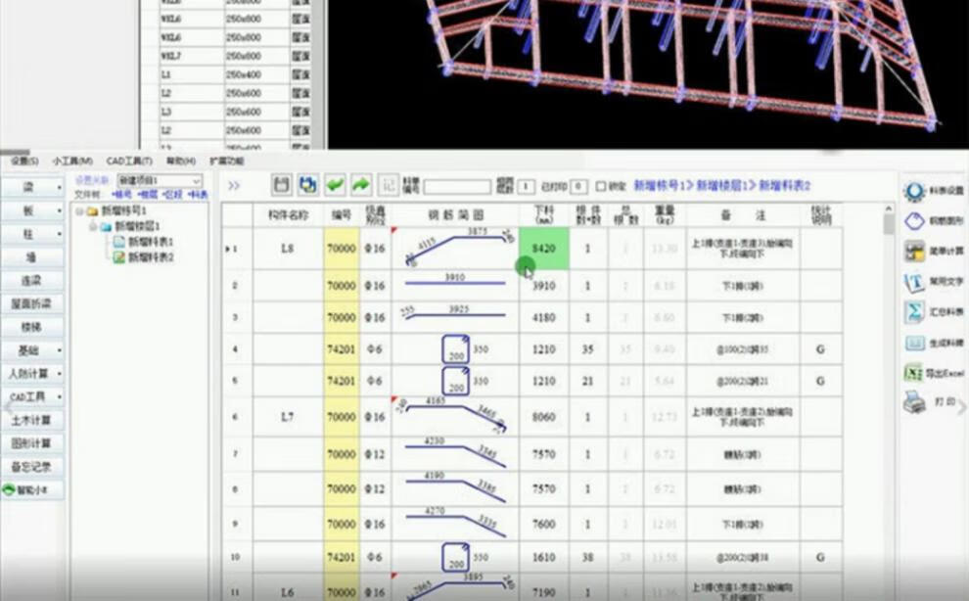Click the 3910 cutting length cell
The height and width of the screenshot is (601, 969).
[x=544, y=286]
